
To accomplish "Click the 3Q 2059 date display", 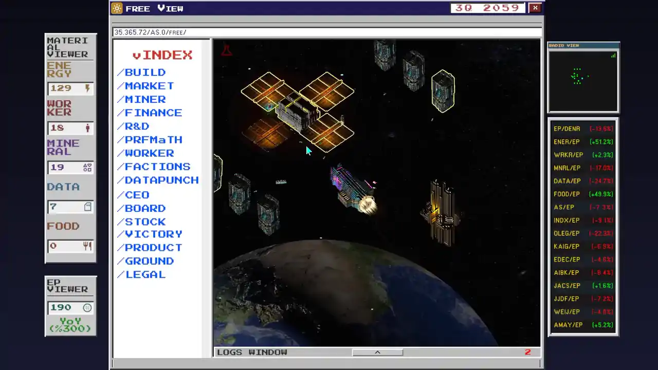I will click(488, 8).
